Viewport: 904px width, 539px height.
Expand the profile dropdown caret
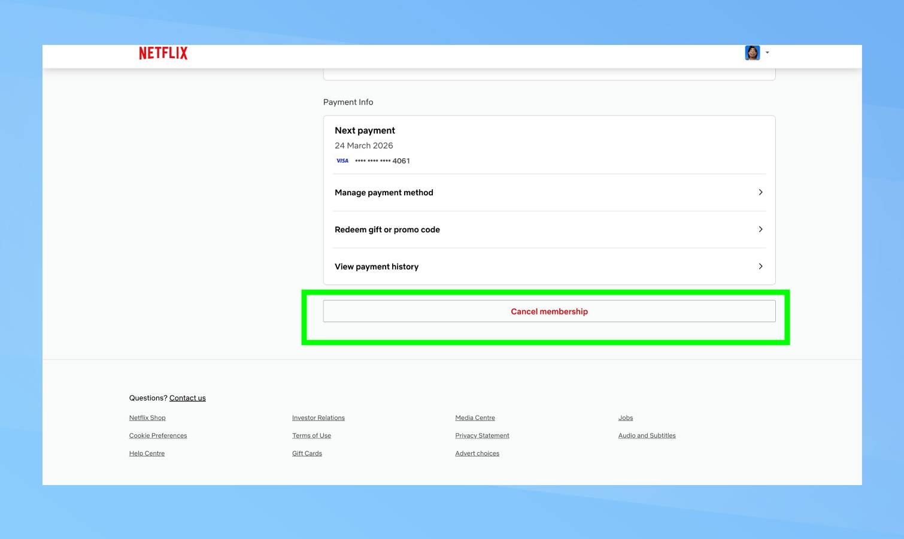coord(768,53)
